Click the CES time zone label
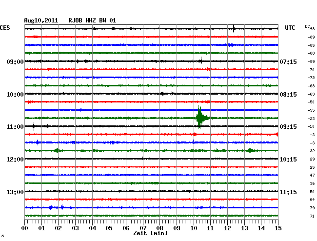Screen dimensions: 317x241 point(5,28)
